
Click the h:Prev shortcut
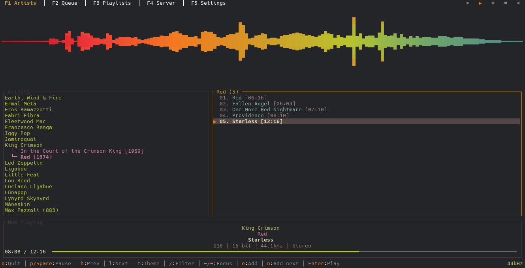(90, 264)
